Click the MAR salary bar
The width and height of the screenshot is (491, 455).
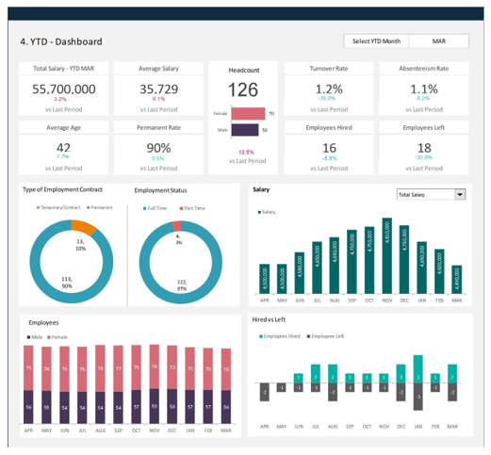point(457,280)
